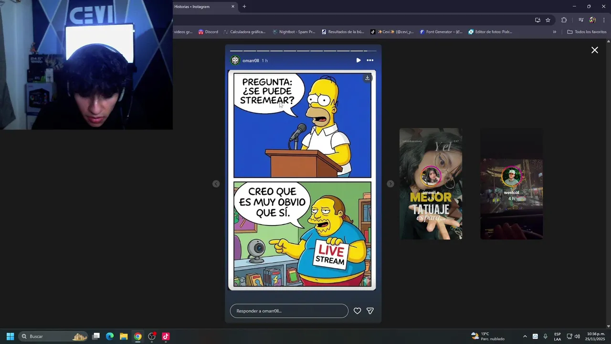611x344 pixels.
Task: Open the Chrome three-dot menu
Action: pos(604,20)
